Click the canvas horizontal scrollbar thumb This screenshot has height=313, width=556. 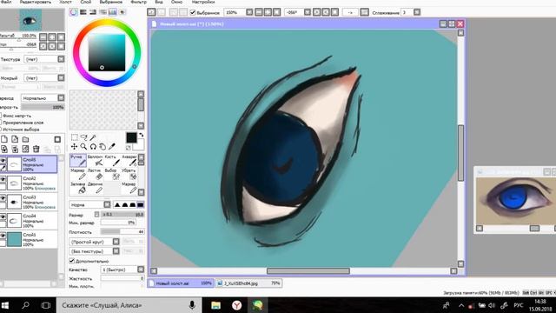[x=308, y=270]
